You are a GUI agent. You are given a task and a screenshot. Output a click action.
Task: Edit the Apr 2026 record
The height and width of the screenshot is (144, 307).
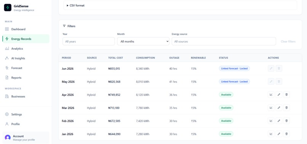coord(279,95)
